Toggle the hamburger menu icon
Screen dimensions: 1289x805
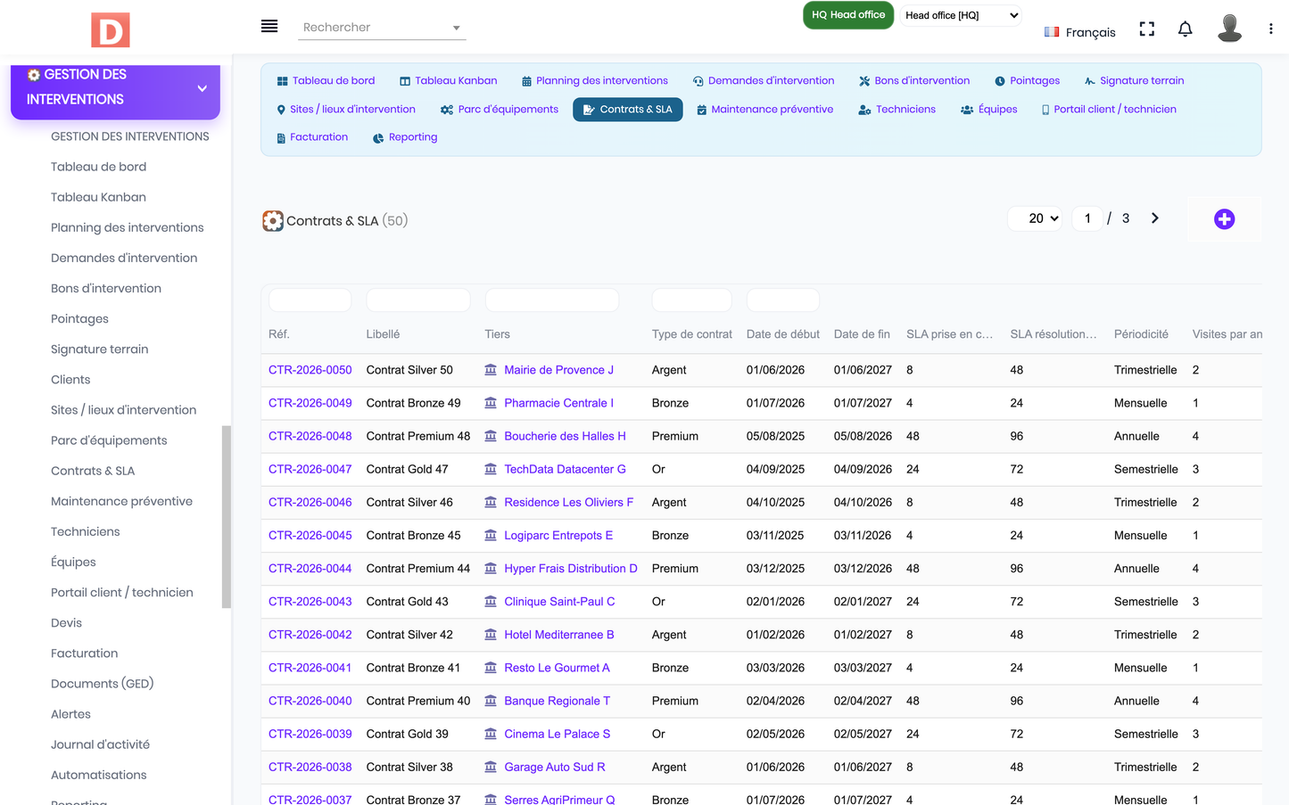tap(269, 26)
